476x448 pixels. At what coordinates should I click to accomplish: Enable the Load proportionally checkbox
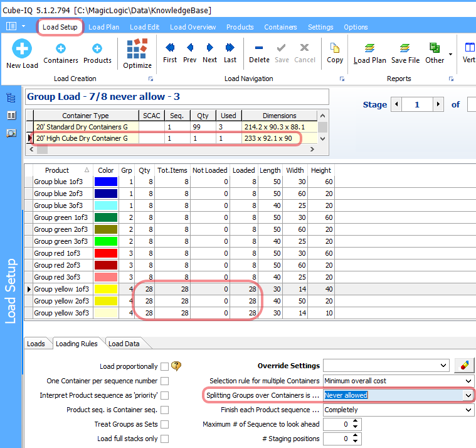coord(164,366)
